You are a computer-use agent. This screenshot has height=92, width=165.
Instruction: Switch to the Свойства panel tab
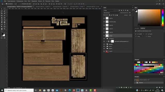tap(143, 28)
